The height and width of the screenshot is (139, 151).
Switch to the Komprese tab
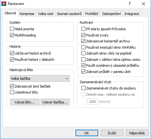[27, 14]
